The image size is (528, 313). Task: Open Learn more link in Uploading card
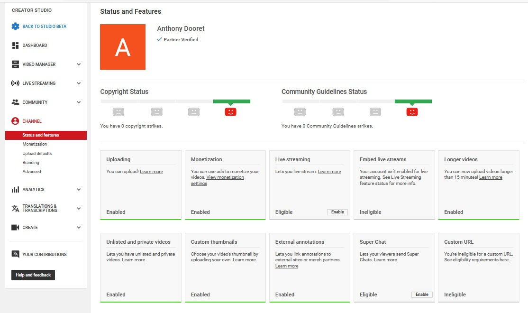click(151, 172)
